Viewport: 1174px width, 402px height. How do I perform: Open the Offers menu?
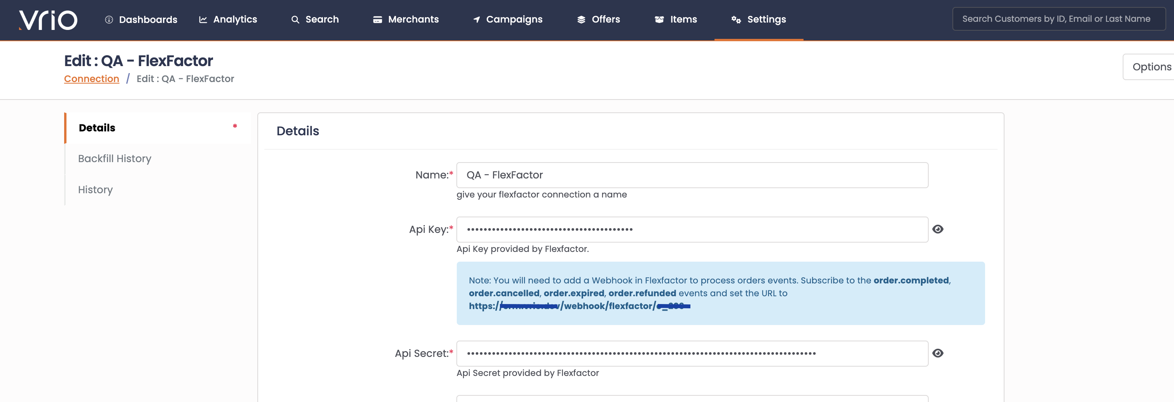coord(606,19)
